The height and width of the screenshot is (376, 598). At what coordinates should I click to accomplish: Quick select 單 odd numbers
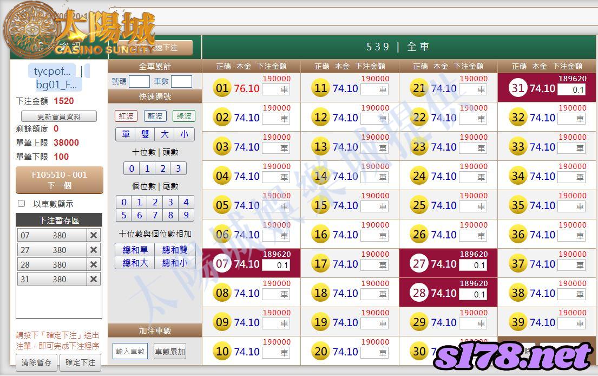[x=126, y=134]
